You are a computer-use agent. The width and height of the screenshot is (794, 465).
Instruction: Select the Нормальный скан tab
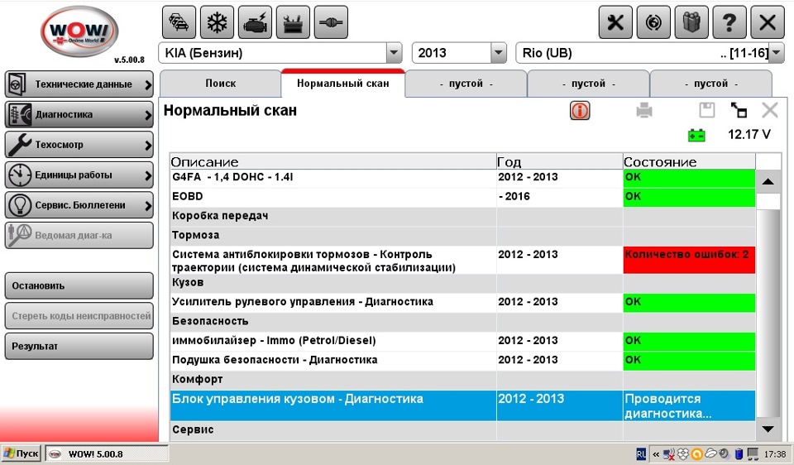[342, 84]
